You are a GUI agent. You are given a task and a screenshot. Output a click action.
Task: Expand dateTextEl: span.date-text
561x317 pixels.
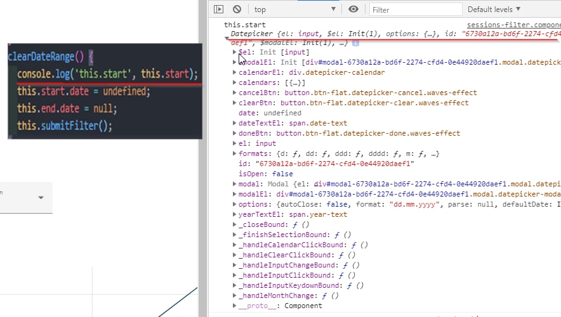point(234,123)
